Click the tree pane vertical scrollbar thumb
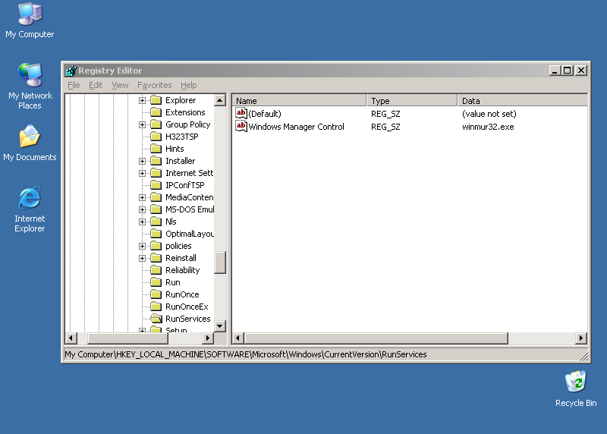This screenshot has width=607, height=434. click(x=220, y=263)
